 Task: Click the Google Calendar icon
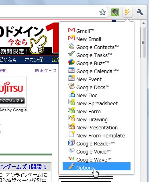click(x=71, y=70)
